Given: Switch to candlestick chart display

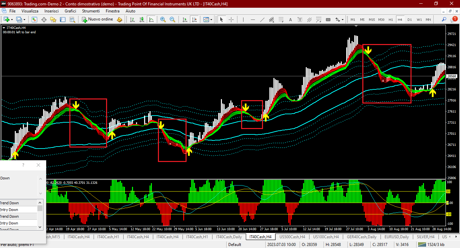Looking at the screenshot, I should [x=142, y=19].
